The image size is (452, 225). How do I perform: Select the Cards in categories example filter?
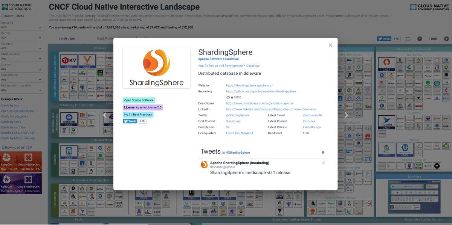pos(15,116)
